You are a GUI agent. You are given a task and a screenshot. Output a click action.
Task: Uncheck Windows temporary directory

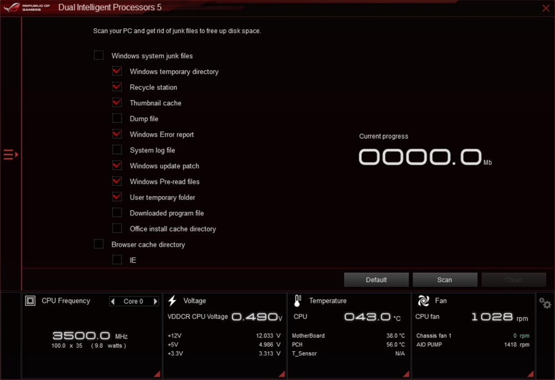[x=117, y=71]
